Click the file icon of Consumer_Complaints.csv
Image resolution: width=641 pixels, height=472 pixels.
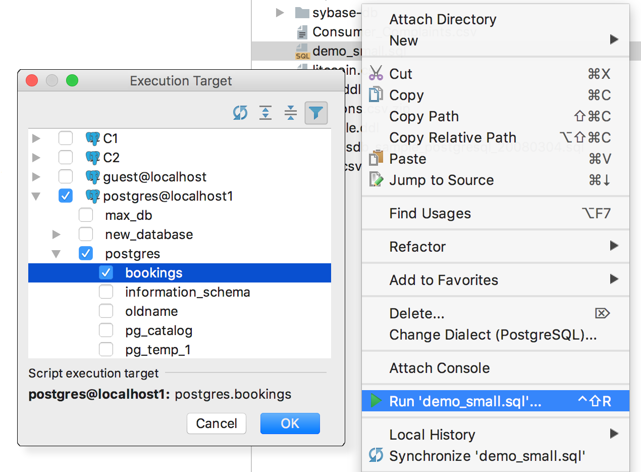(302, 32)
